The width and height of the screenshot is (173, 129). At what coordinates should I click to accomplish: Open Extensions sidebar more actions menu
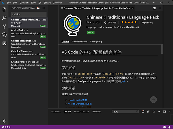click(44, 8)
